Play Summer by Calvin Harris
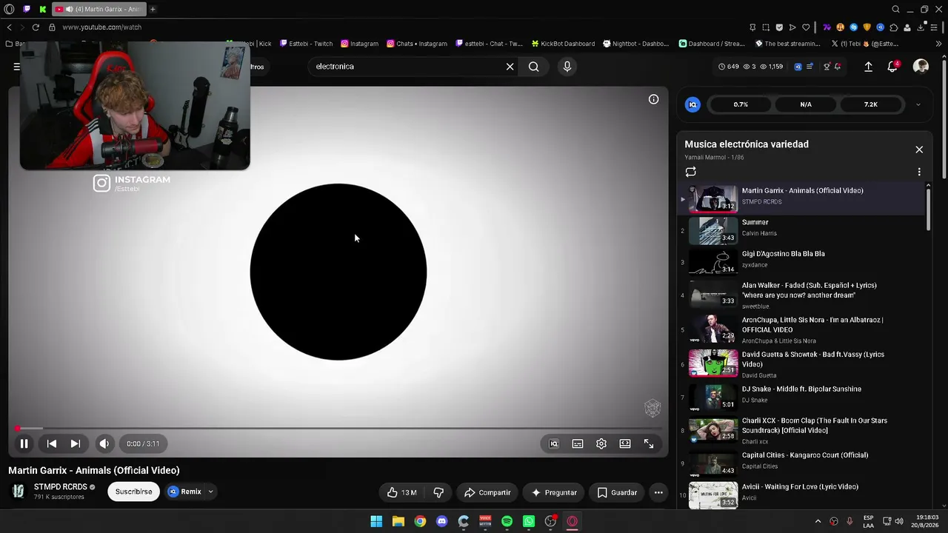 click(802, 229)
